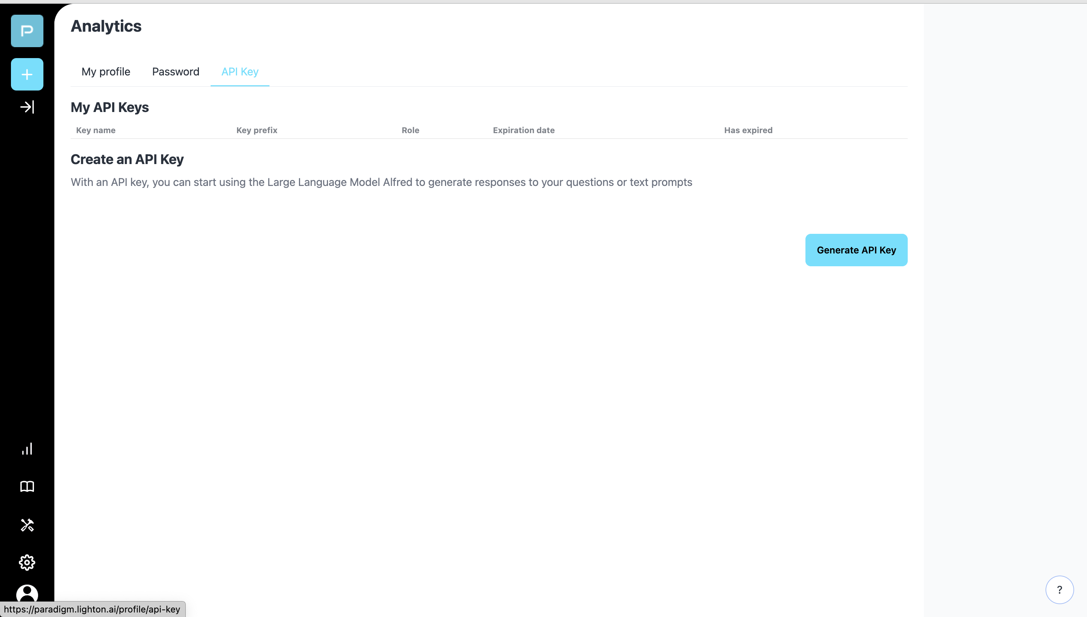Click the My API Keys heading

click(110, 107)
